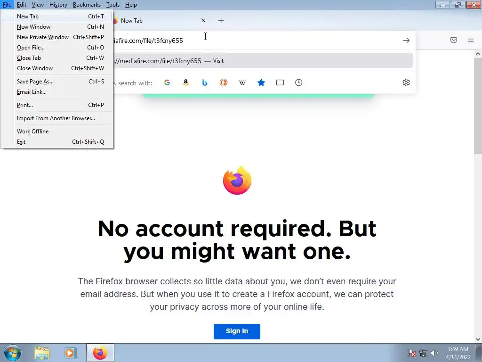Click the mediafire.com Visit suggestion
The image size is (482, 362).
[x=263, y=61]
